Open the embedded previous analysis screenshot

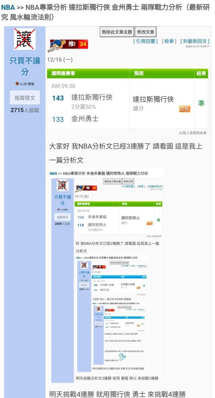click(106, 275)
